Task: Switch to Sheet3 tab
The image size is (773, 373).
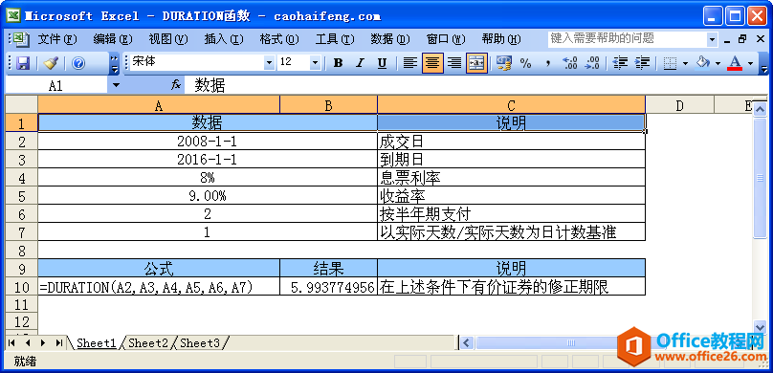Action: tap(200, 343)
